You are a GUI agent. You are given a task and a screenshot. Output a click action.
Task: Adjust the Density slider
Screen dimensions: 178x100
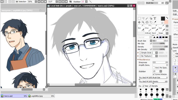click(x=160, y=47)
